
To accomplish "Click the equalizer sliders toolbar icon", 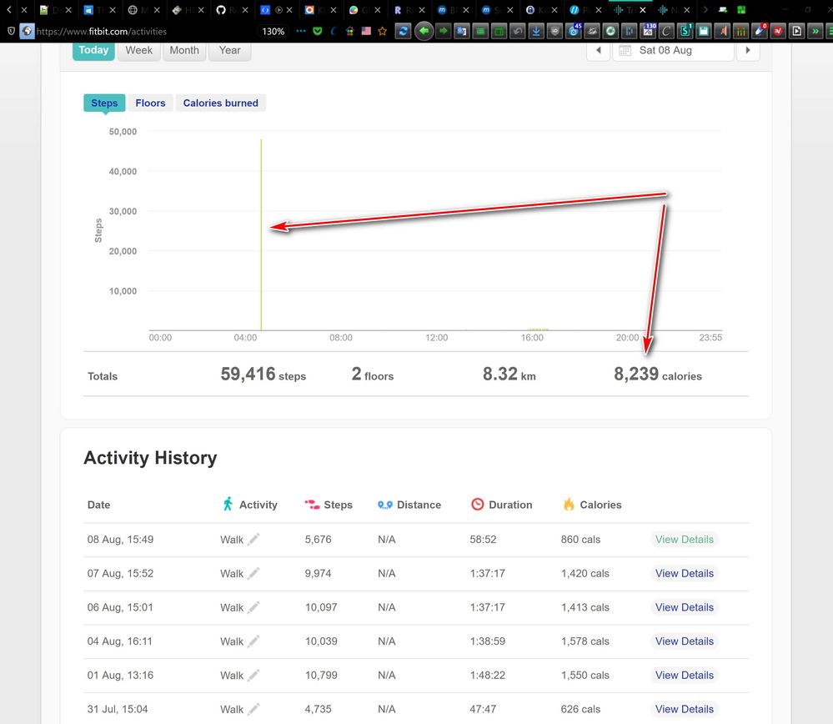I will pyautogui.click(x=740, y=32).
